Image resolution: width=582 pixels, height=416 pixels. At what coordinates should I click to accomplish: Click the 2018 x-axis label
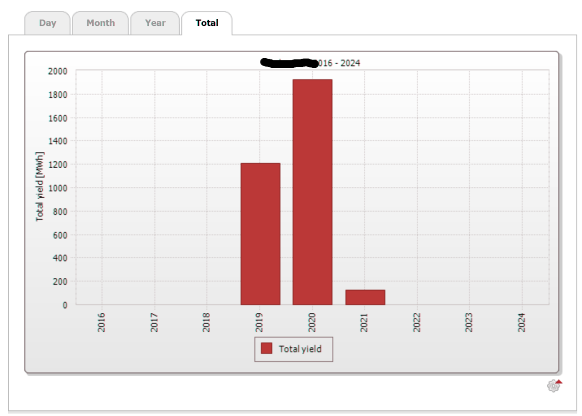206,321
